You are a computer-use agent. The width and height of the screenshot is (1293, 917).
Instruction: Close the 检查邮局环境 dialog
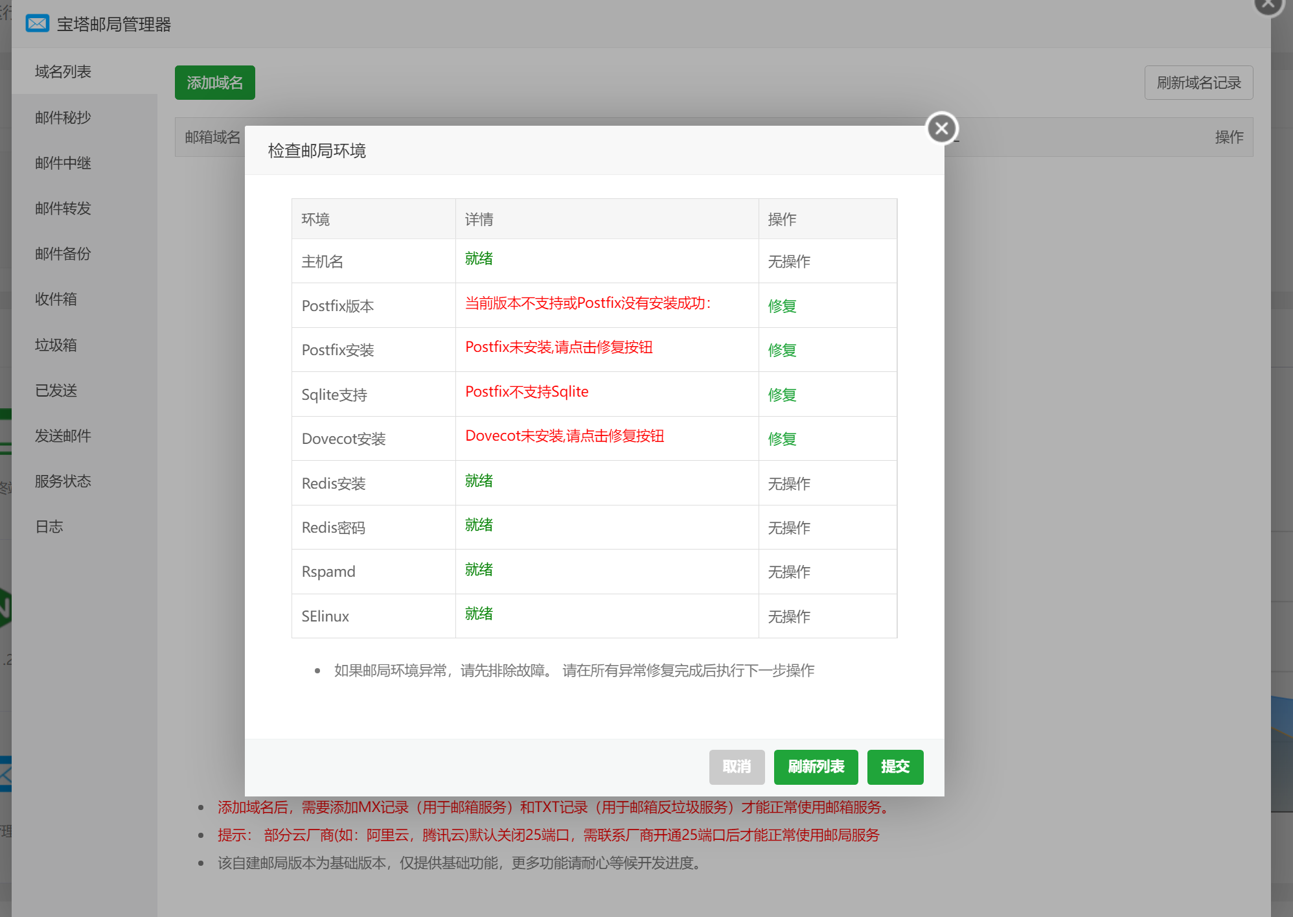pyautogui.click(x=941, y=128)
